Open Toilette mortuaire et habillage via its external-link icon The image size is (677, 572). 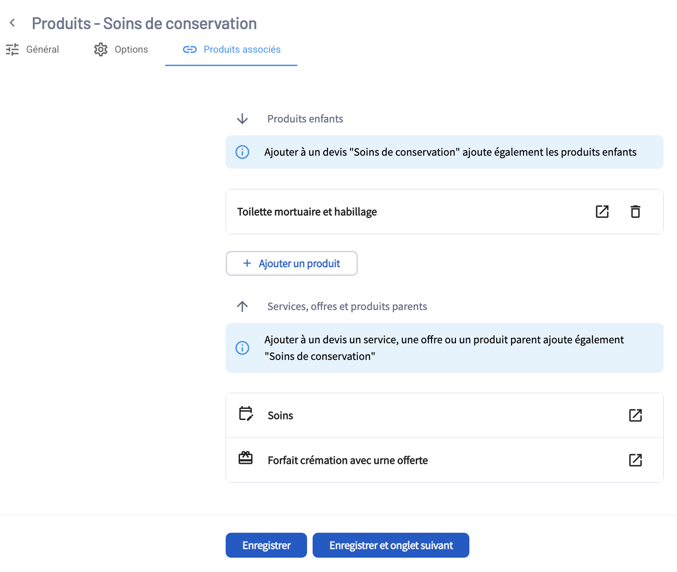coord(602,212)
